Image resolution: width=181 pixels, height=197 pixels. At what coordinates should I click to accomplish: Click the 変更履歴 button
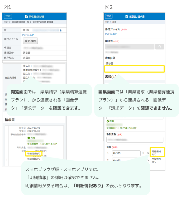click(30, 41)
